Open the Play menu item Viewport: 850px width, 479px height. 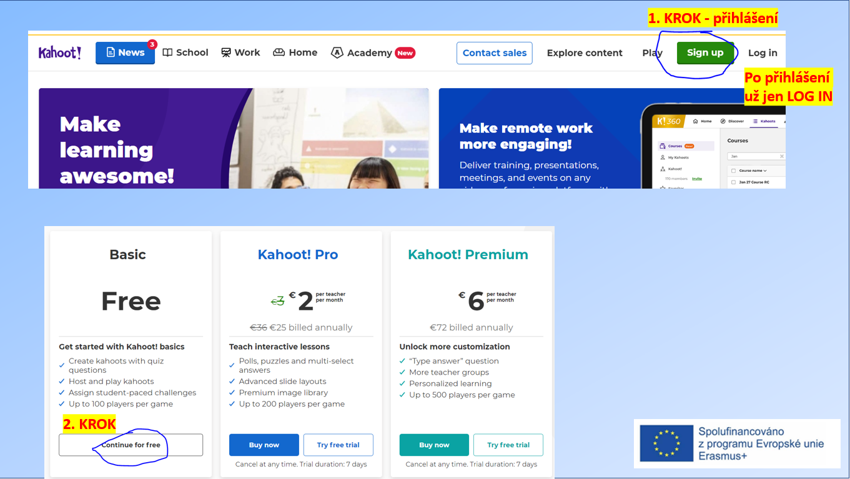point(652,52)
